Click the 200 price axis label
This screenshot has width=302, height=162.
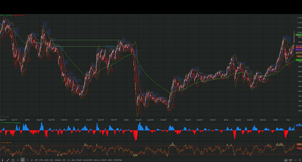pyautogui.click(x=300, y=111)
